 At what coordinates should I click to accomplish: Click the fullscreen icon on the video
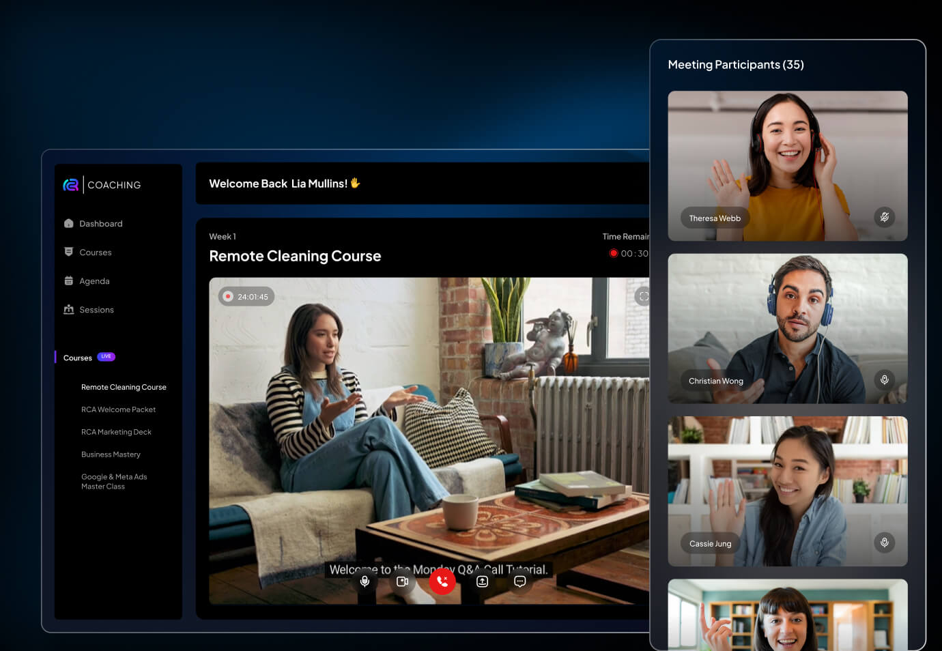(x=643, y=296)
